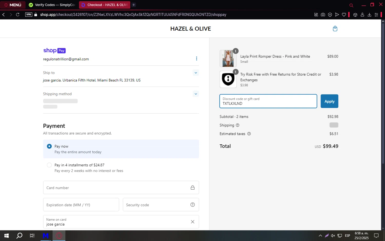The width and height of the screenshot is (385, 241).
Task: Open Windows taskbar search
Action: [19, 236]
